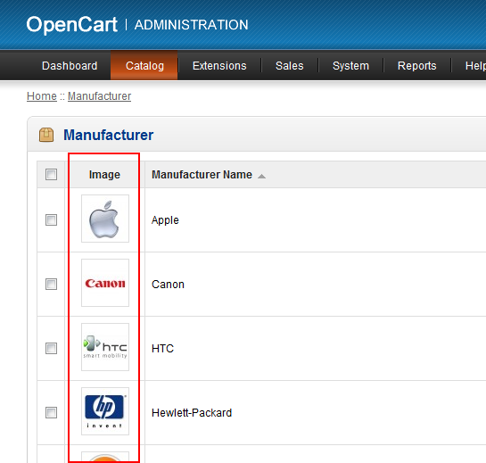The height and width of the screenshot is (463, 486).
Task: Click the OpenCart logo text
Action: (x=72, y=25)
